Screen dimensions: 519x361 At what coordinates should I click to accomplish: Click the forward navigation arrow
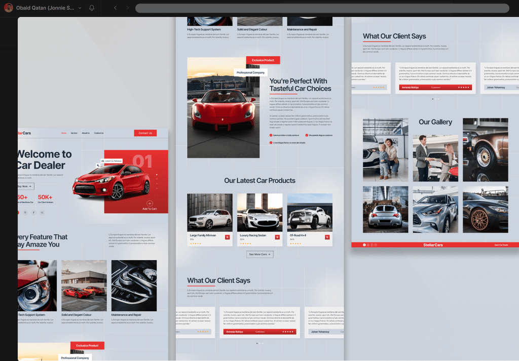coord(127,8)
